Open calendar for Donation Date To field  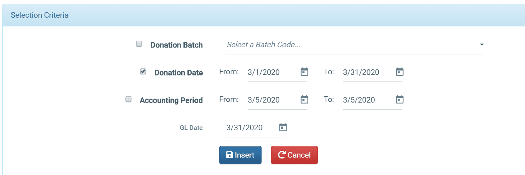400,72
